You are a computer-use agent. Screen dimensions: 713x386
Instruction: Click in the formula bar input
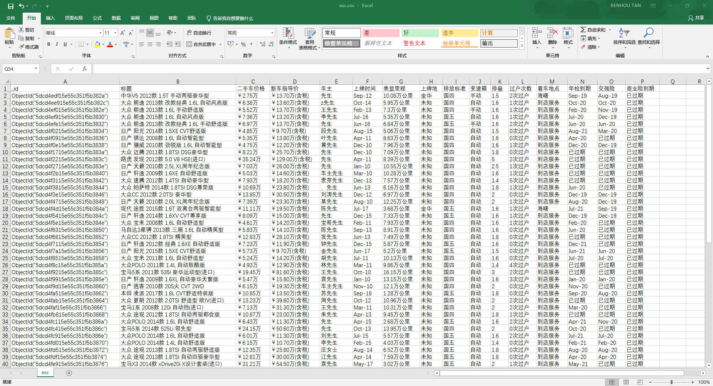click(398, 69)
